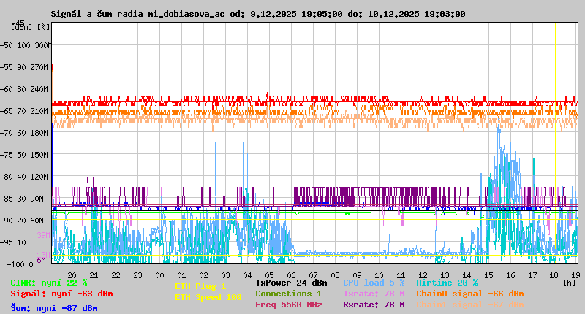This screenshot has height=314, width=585.
Task: Select the ETH Speed 100 legend label
Action: click(x=208, y=297)
